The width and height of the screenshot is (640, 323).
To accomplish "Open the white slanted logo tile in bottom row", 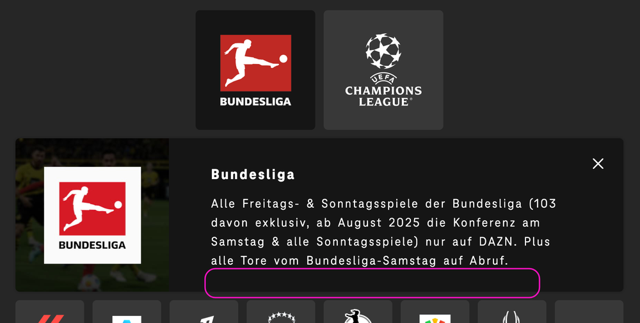I will 204,311.
